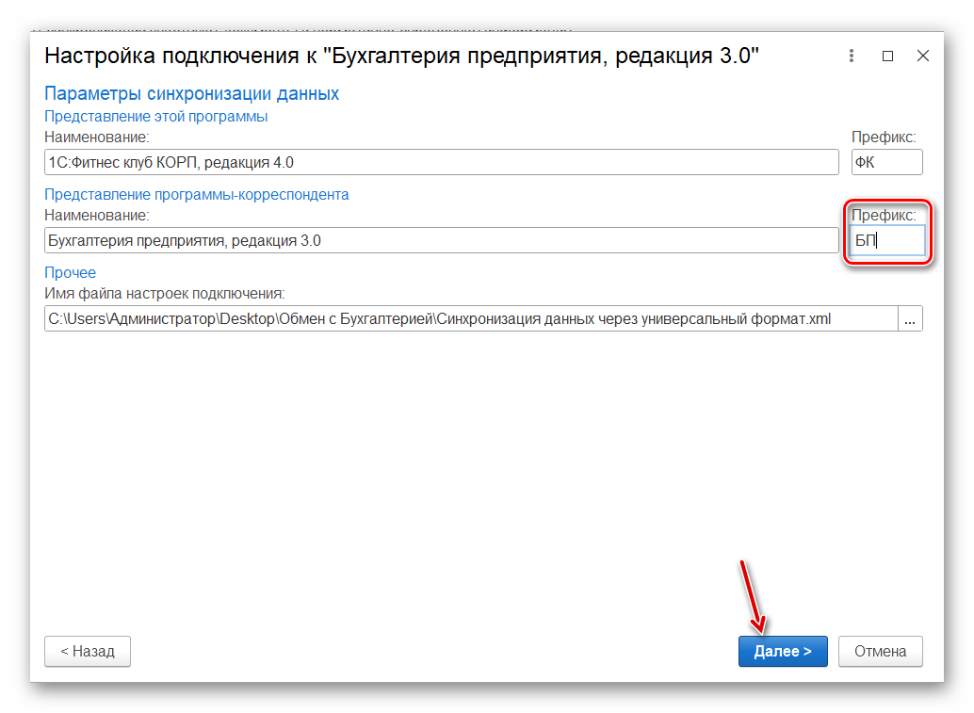Cancel setup with Отмена button
Image resolution: width=974 pixels, height=713 pixels.
[880, 651]
